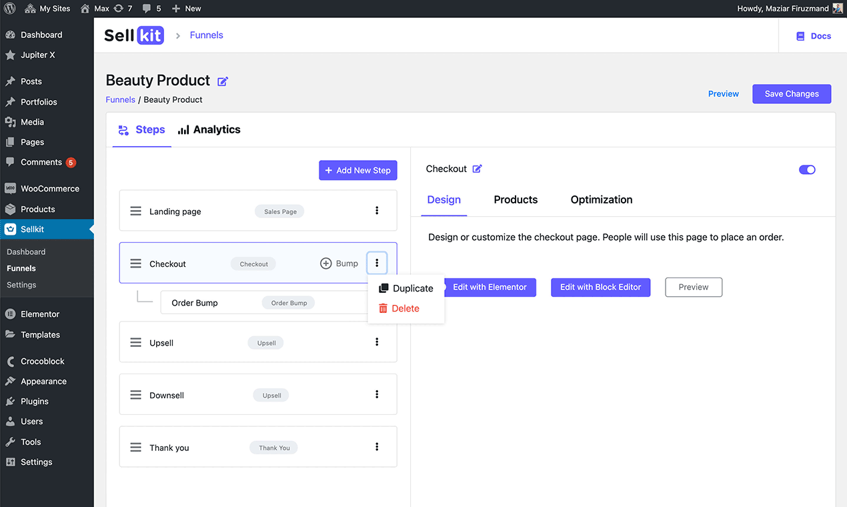Edit the Beauty Product funnel name
Image resolution: width=847 pixels, height=507 pixels.
223,81
